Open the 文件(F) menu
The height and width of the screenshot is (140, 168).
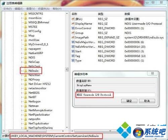(x=7, y=9)
